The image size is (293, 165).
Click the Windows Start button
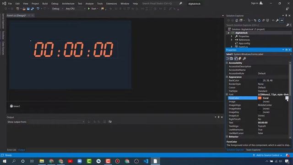[5, 161]
